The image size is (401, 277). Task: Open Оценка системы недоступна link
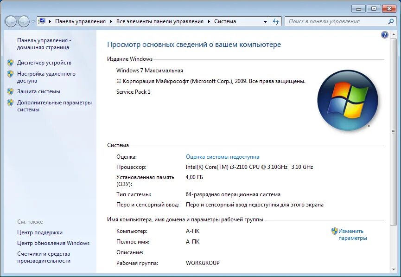[222, 157]
